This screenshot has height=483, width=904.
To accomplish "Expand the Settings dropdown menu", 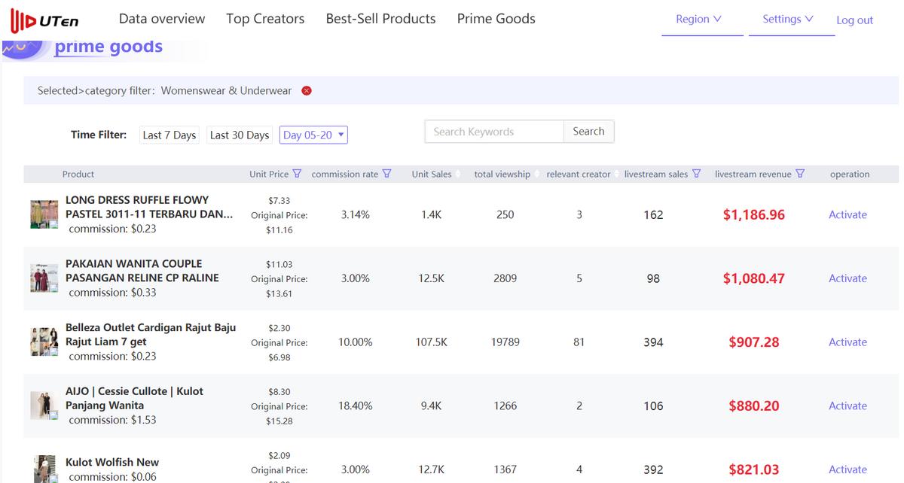I will [787, 20].
